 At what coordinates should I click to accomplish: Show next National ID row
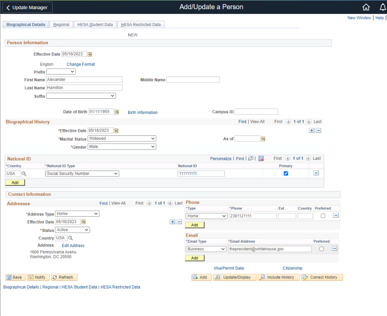click(x=308, y=158)
